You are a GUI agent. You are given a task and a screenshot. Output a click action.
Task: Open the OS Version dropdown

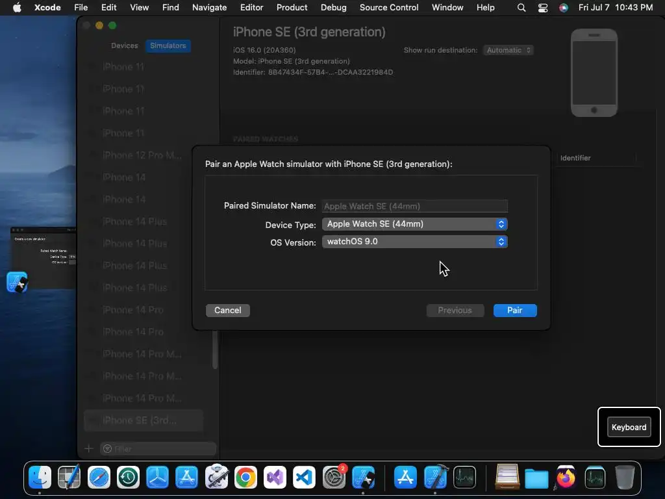pyautogui.click(x=415, y=242)
